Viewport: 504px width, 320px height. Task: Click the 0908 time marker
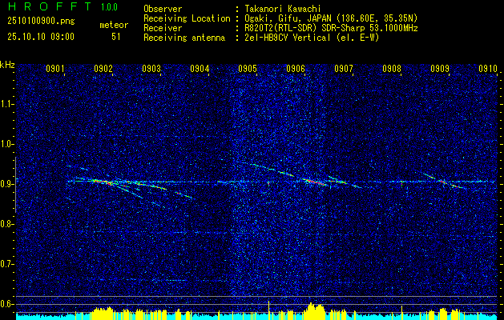(x=392, y=68)
